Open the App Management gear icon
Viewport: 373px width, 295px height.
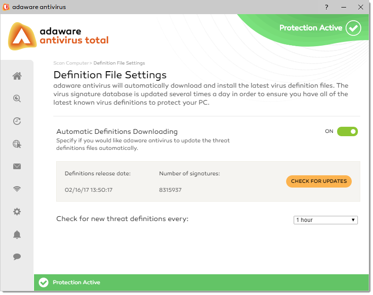pyautogui.click(x=17, y=212)
